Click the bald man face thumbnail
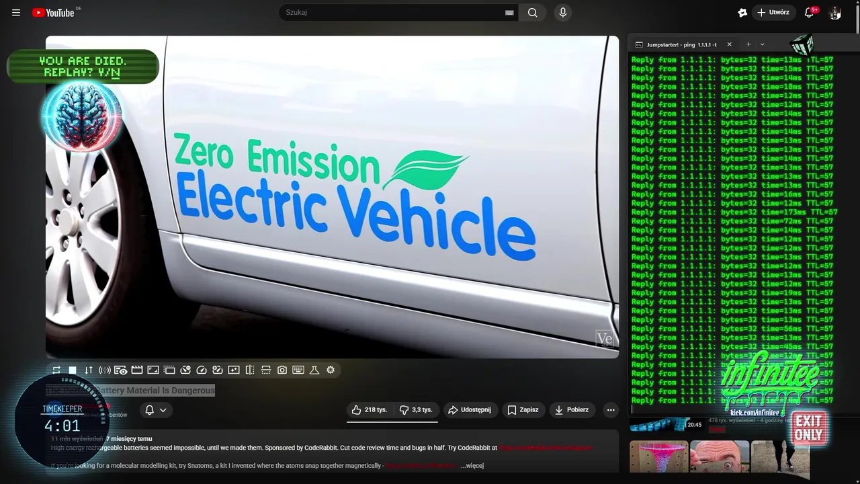Viewport: 860px width, 484px height. (720, 457)
